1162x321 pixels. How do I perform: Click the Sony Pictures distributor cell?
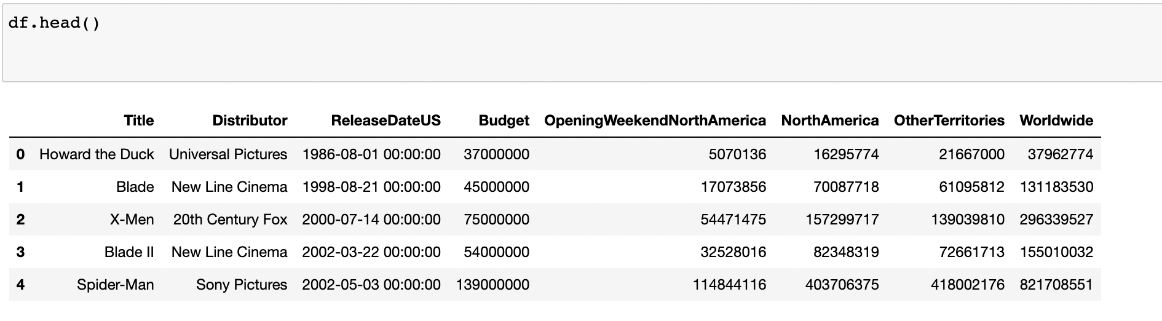[x=242, y=285]
